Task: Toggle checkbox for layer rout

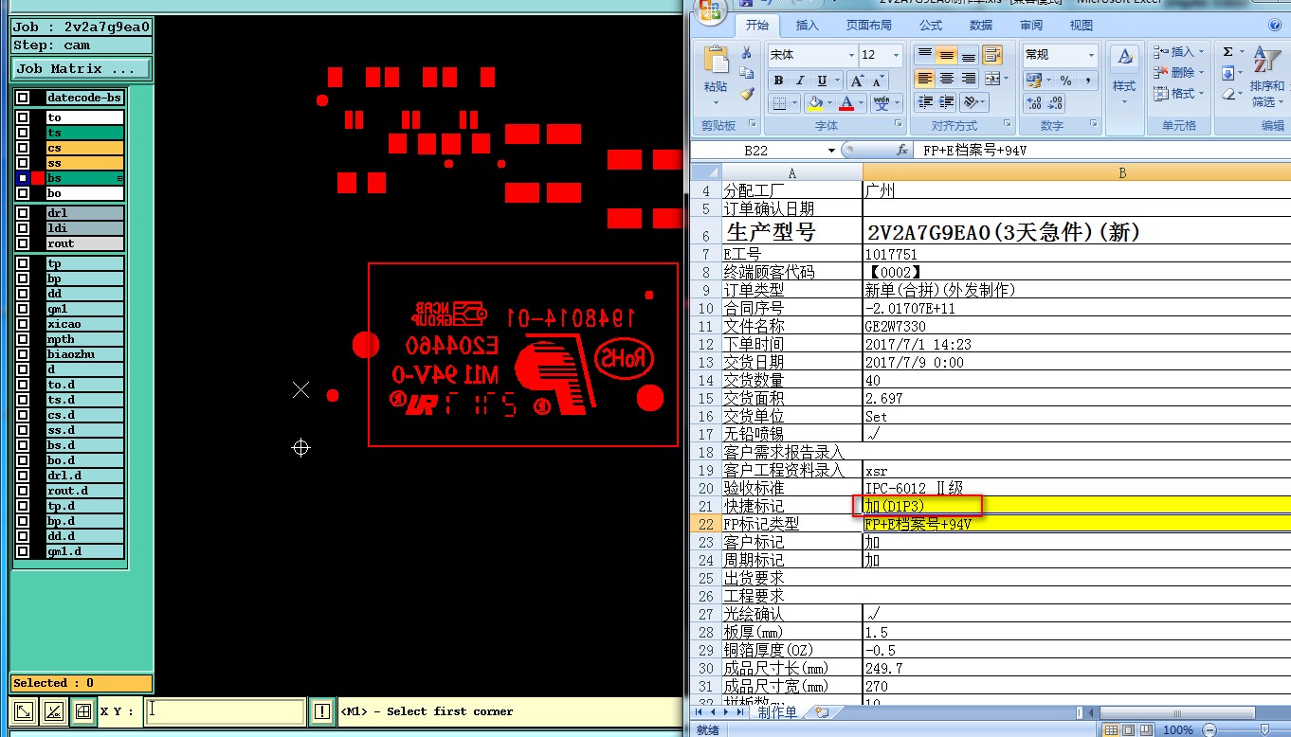Action: [23, 243]
